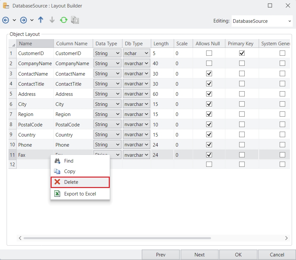Image resolution: width=296 pixels, height=260 pixels.
Task: Click the copy layout toolbar icon
Action: coord(75,20)
